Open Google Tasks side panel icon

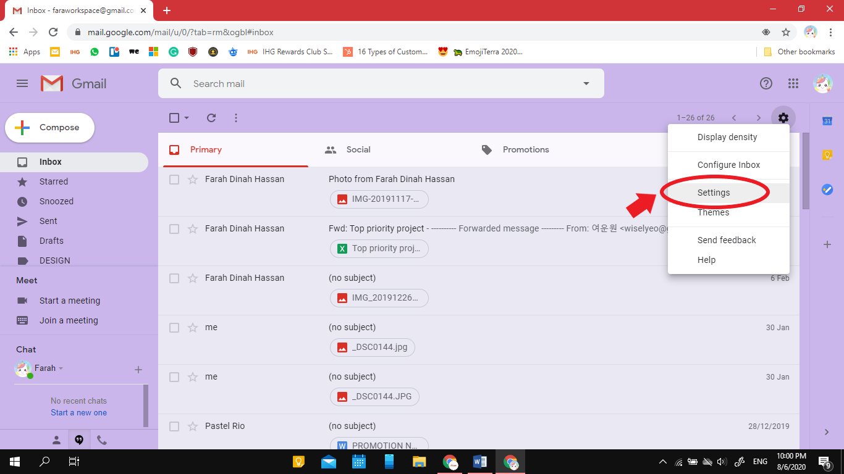click(x=827, y=189)
